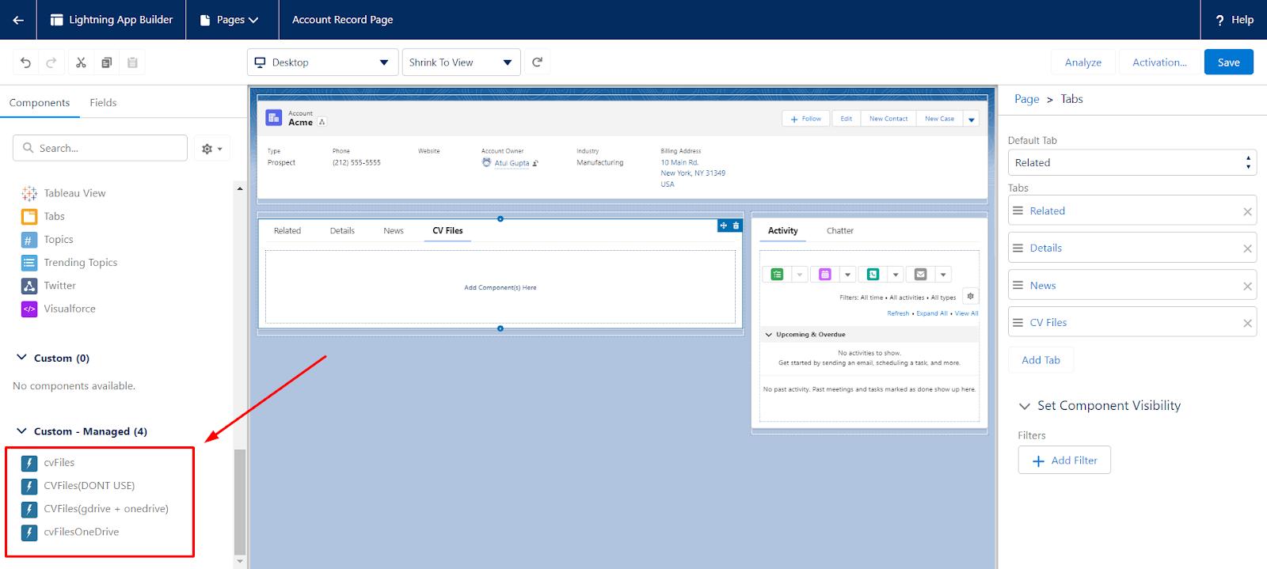The image size is (1267, 569).
Task: Open the Related tab entry in properties
Action: click(x=1132, y=211)
